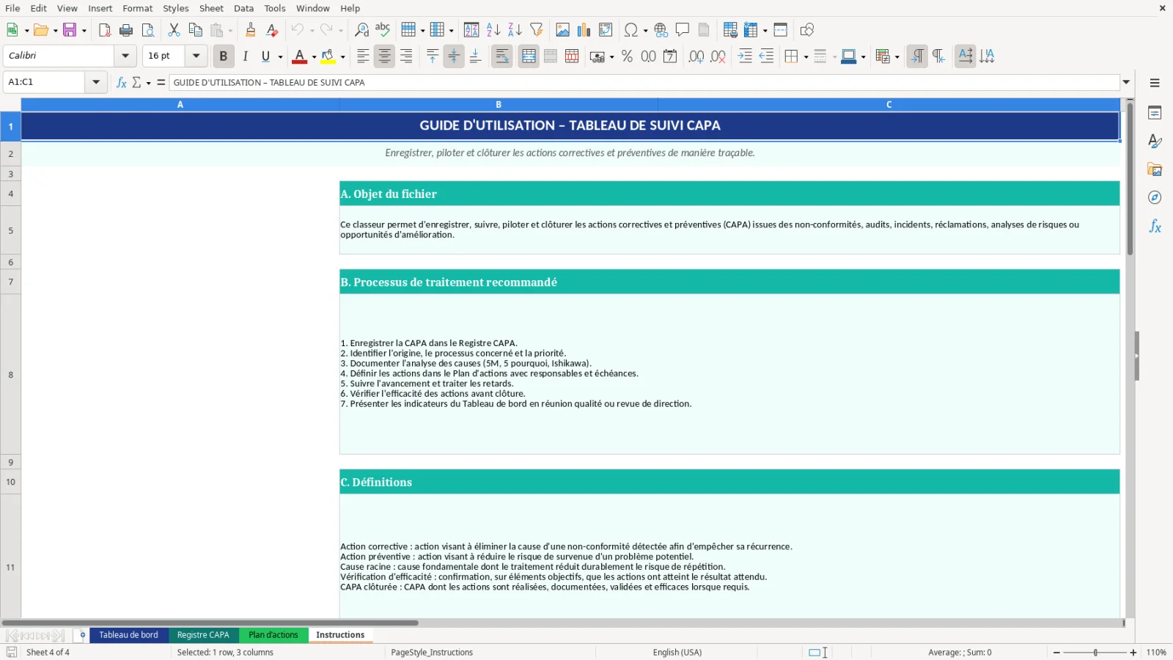Open the New document dropdown arrow
This screenshot has height=660, width=1173.
(26, 31)
